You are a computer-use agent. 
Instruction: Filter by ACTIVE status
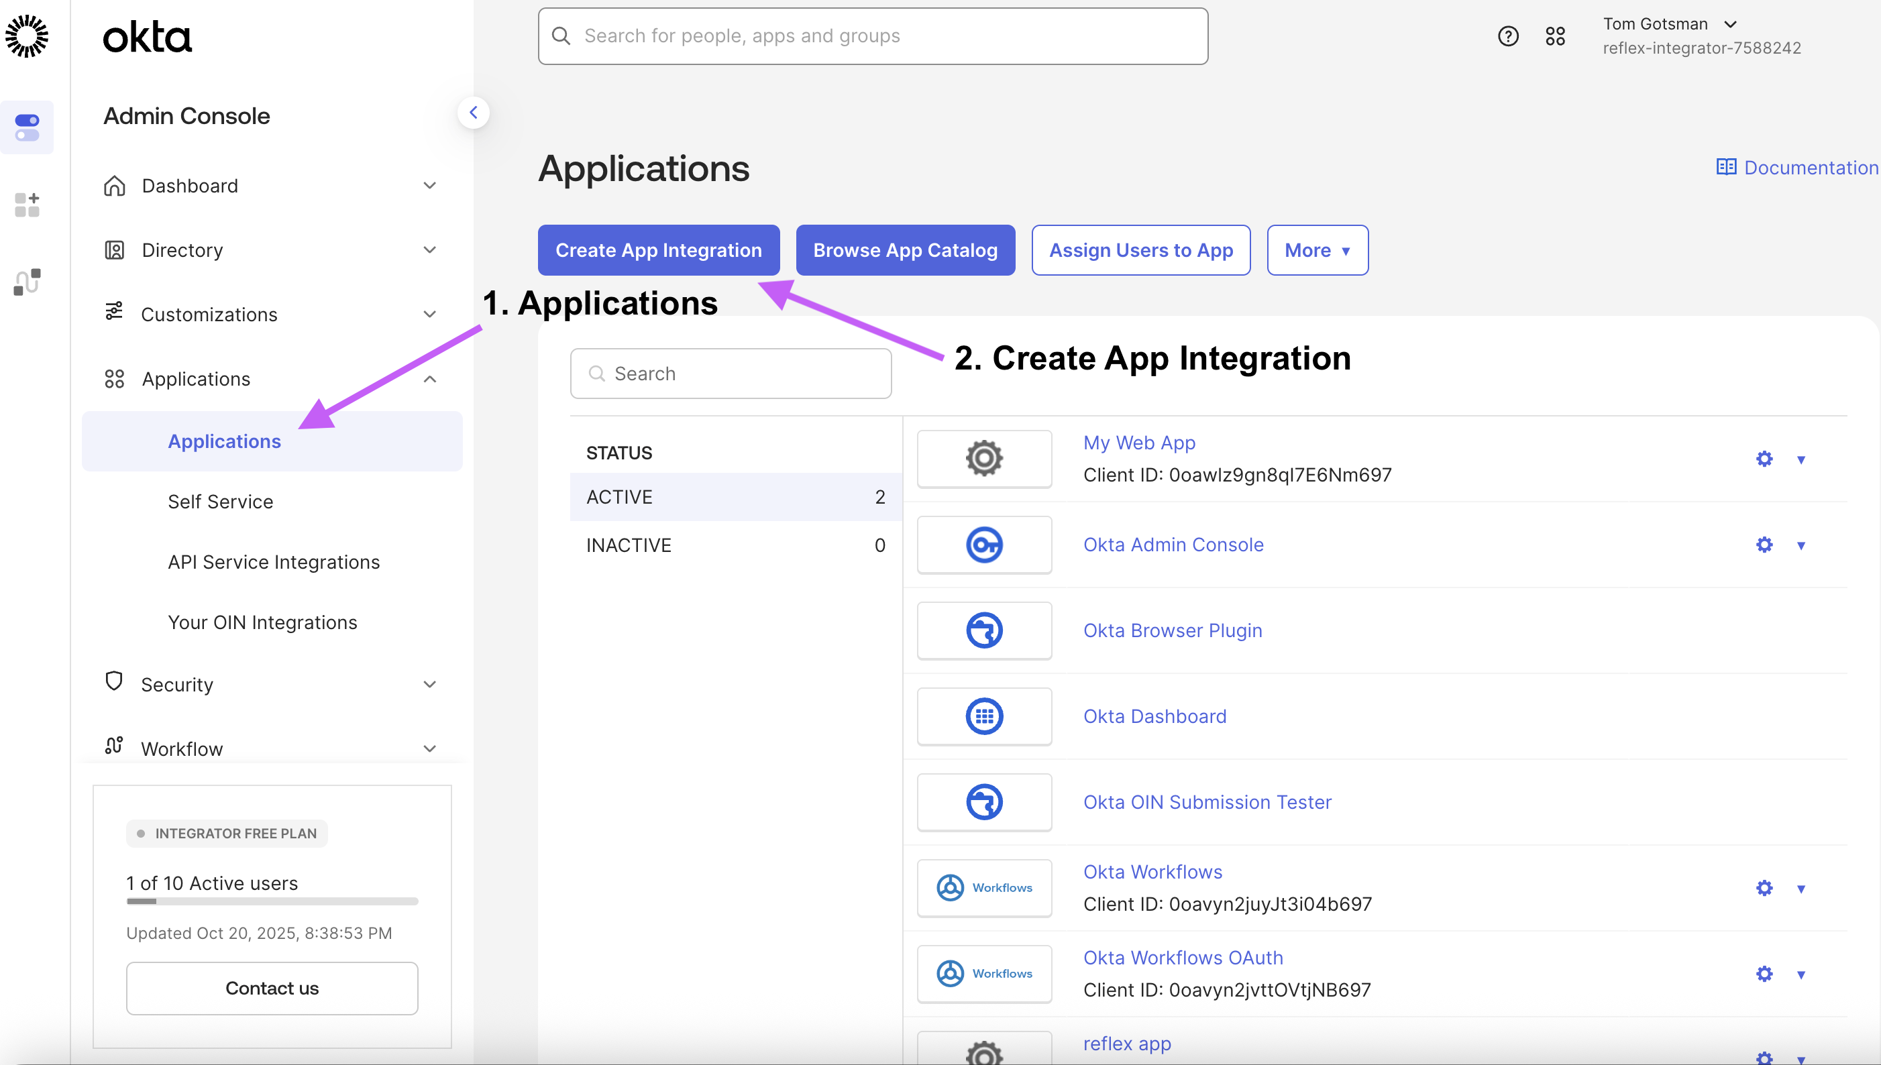pyautogui.click(x=735, y=497)
